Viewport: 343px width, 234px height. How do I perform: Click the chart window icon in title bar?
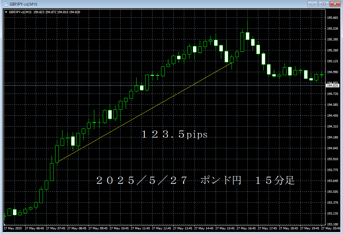(5, 4)
